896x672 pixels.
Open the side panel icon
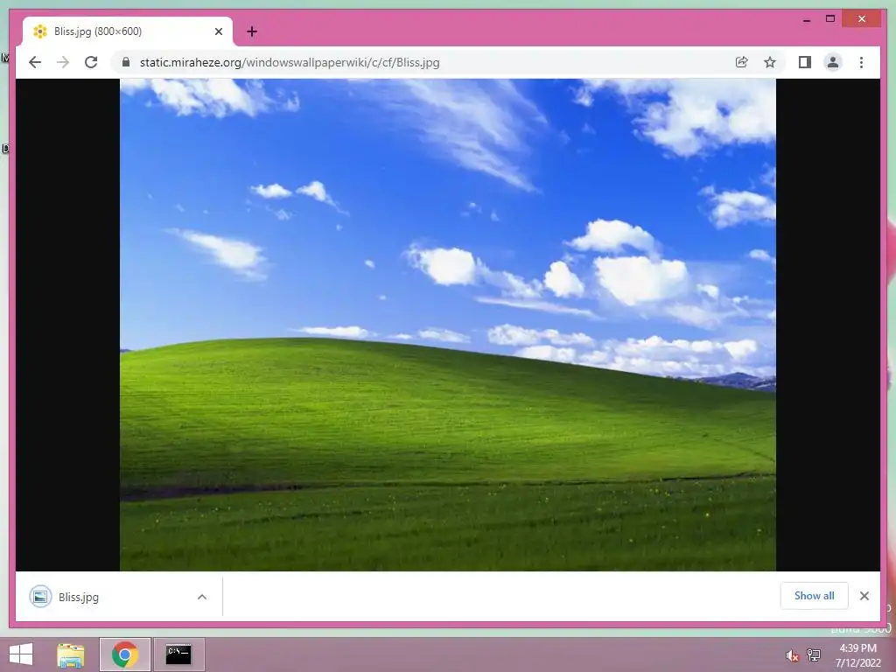tap(805, 62)
